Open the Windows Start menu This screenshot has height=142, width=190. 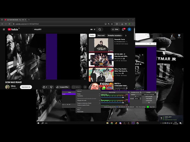tap(38, 123)
